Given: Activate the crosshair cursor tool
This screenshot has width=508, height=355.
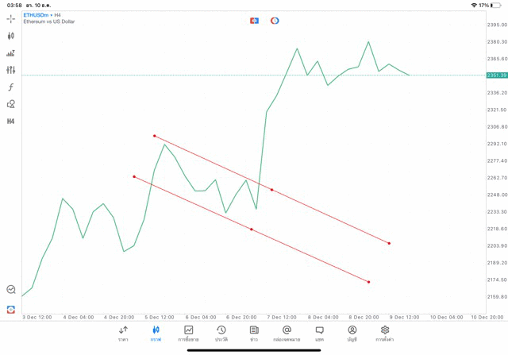Looking at the screenshot, I should 10,18.
